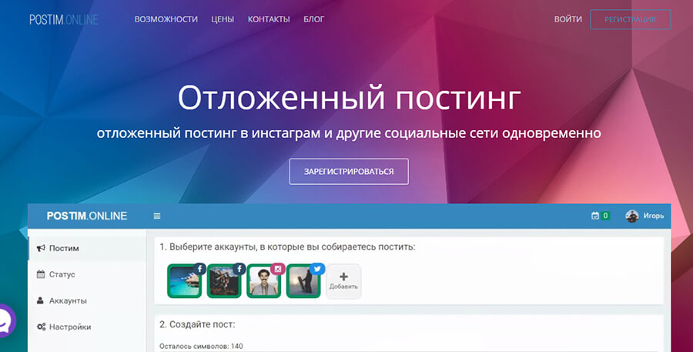Open the scheduled posts calendar icon
This screenshot has height=352, width=693.
[595, 216]
